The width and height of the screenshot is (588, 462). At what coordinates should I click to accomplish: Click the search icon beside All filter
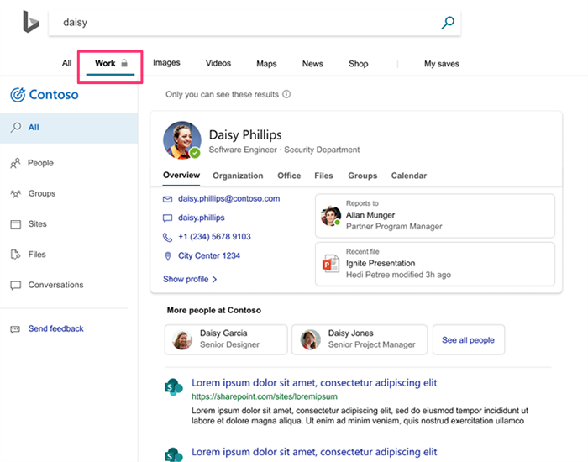16,128
